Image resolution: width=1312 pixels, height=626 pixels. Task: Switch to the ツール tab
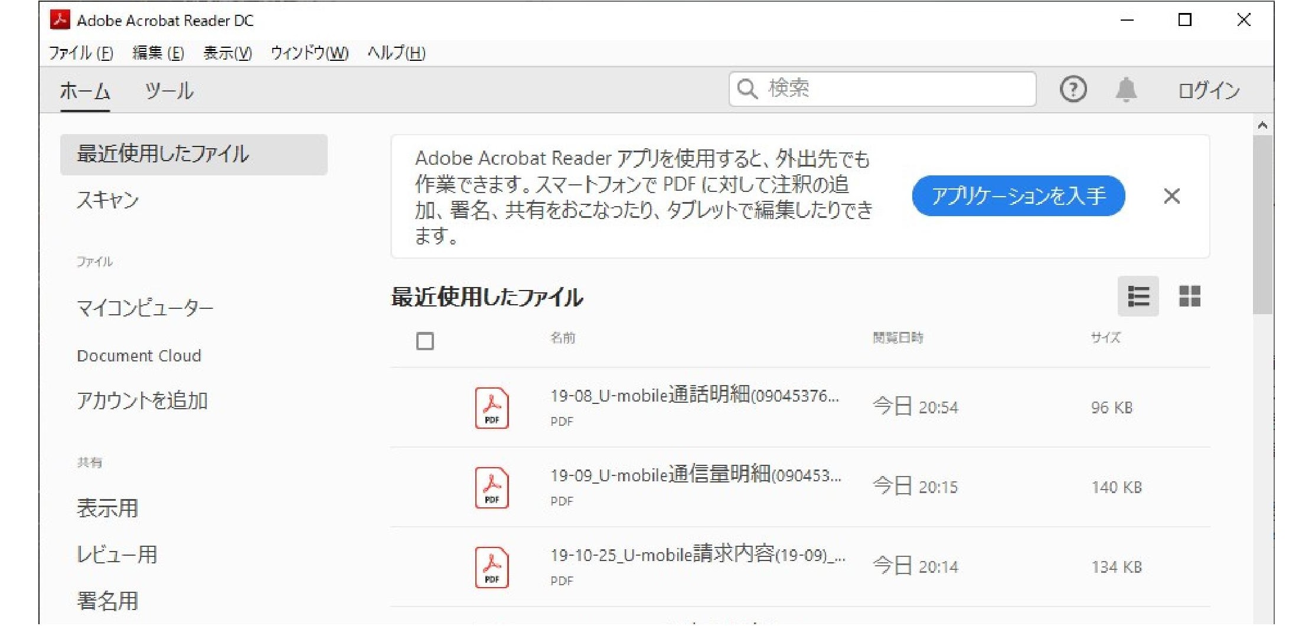coord(169,91)
